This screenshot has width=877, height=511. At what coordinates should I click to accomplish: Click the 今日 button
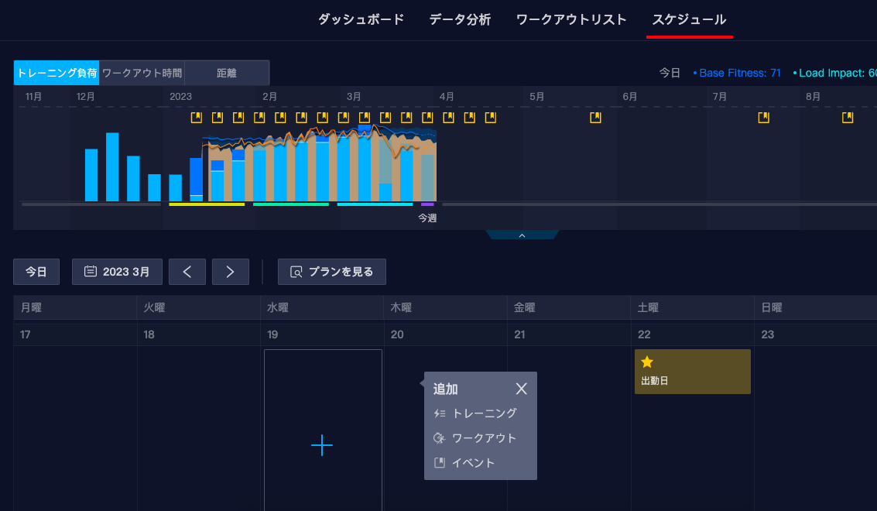pyautogui.click(x=36, y=272)
